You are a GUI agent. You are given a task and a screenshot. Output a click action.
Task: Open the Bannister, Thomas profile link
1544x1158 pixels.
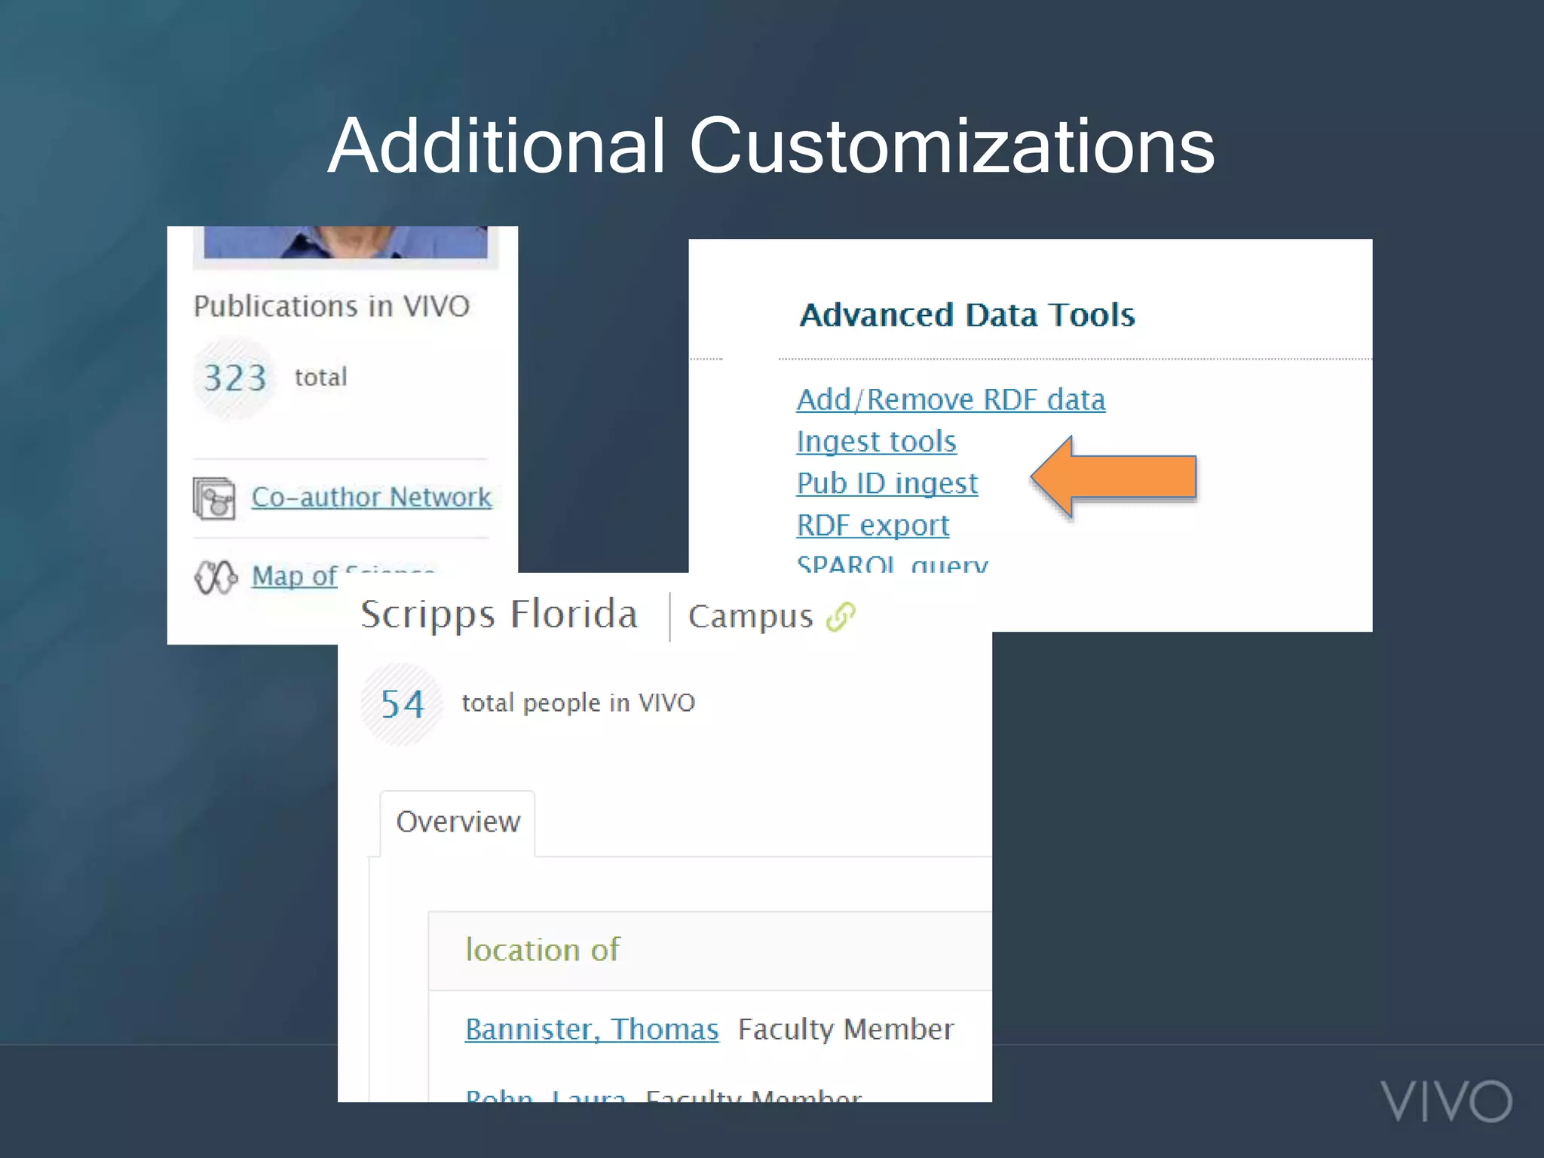(x=592, y=1030)
